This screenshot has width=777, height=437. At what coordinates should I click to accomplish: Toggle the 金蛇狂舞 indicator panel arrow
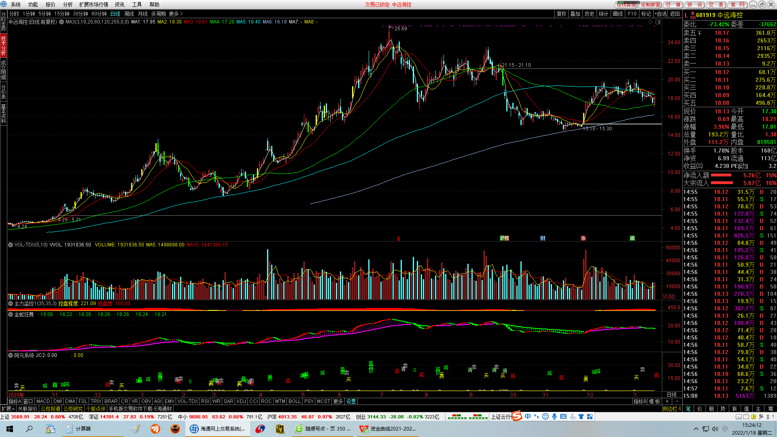pyautogui.click(x=11, y=314)
